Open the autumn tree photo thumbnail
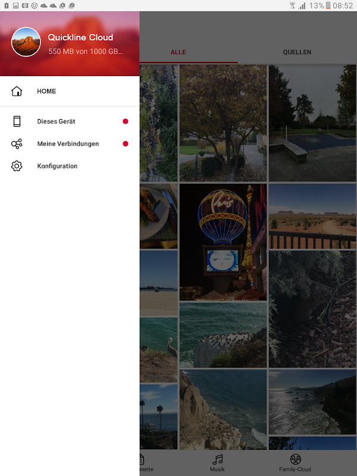357x476 pixels. (x=223, y=123)
